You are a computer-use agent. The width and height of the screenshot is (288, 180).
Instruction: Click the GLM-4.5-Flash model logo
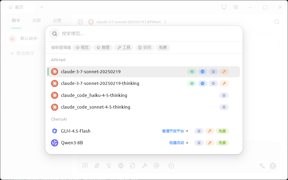coord(55,131)
